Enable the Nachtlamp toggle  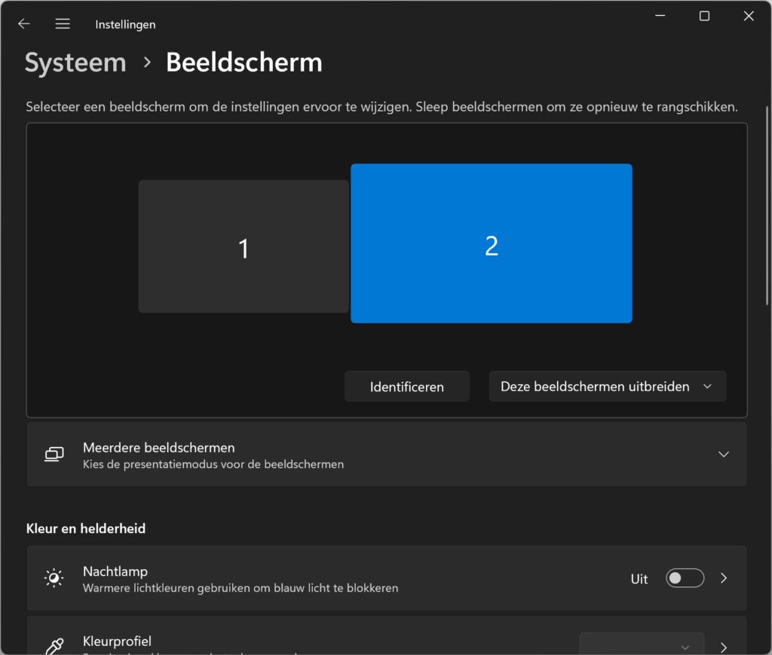point(684,577)
